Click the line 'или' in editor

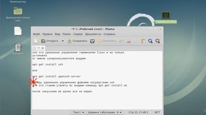(x=35, y=70)
